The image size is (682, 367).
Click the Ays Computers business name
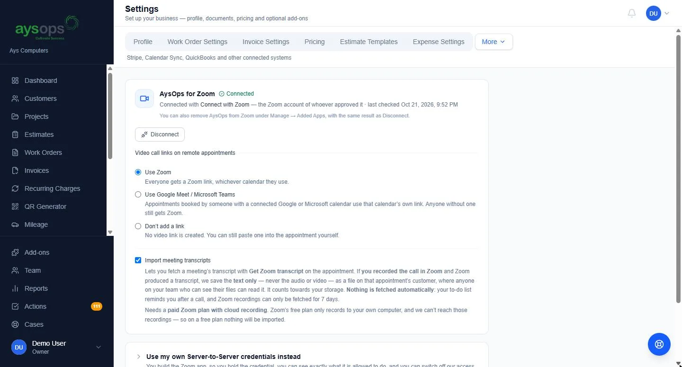point(29,51)
